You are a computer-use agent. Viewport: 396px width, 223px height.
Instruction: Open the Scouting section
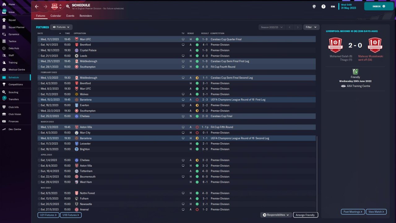(x=13, y=92)
